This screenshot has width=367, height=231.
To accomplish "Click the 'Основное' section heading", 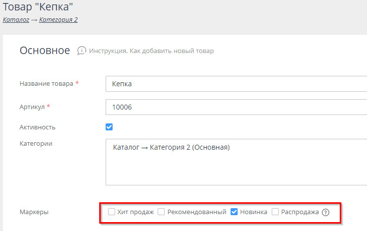I will (45, 51).
